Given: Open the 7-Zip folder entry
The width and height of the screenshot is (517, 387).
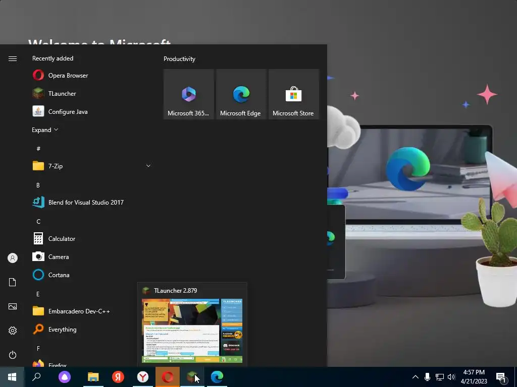Looking at the screenshot, I should (x=92, y=166).
